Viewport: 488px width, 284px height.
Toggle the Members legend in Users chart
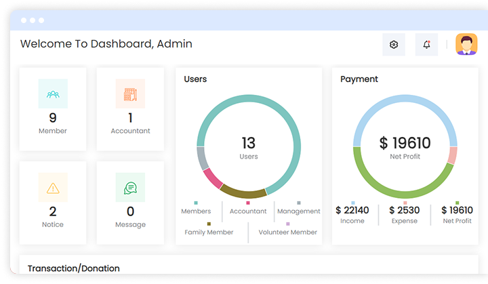[x=196, y=211]
